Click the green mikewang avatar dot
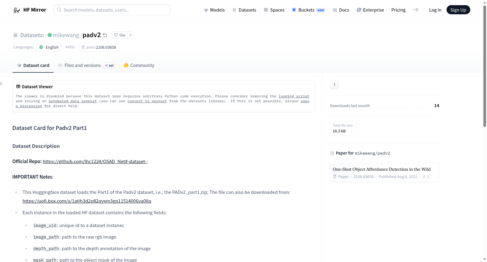 click(x=50, y=35)
